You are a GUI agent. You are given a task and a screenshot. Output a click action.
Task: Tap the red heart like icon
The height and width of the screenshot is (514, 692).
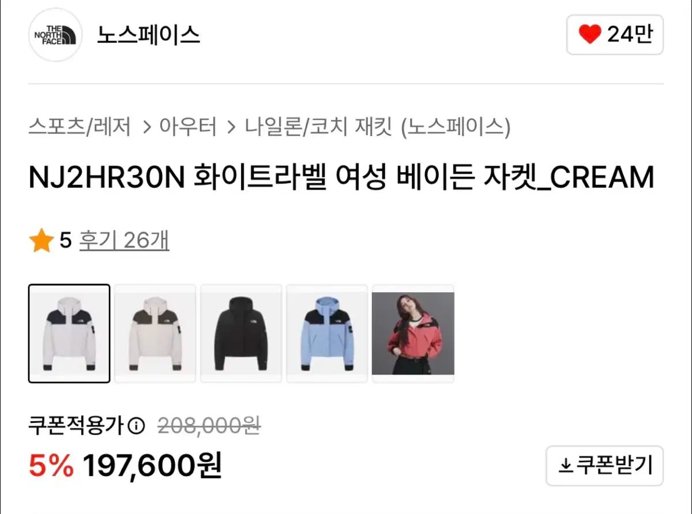tap(589, 35)
